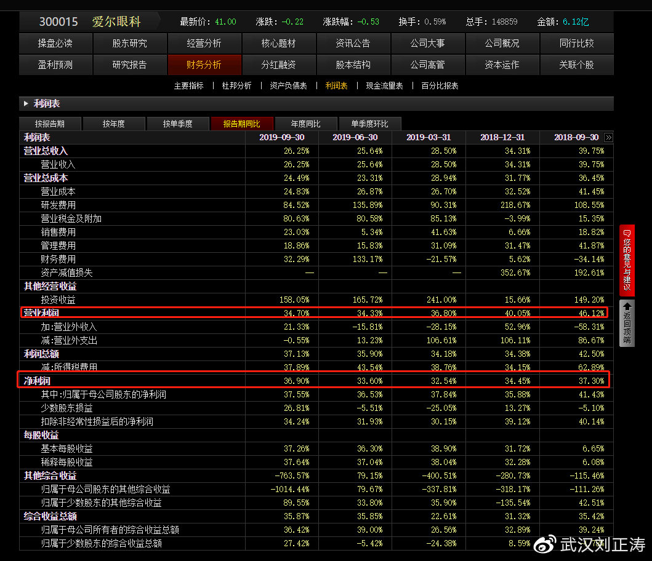Image resolution: width=652 pixels, height=561 pixels.
Task: Open the 百分比报表 link
Action: coord(440,86)
